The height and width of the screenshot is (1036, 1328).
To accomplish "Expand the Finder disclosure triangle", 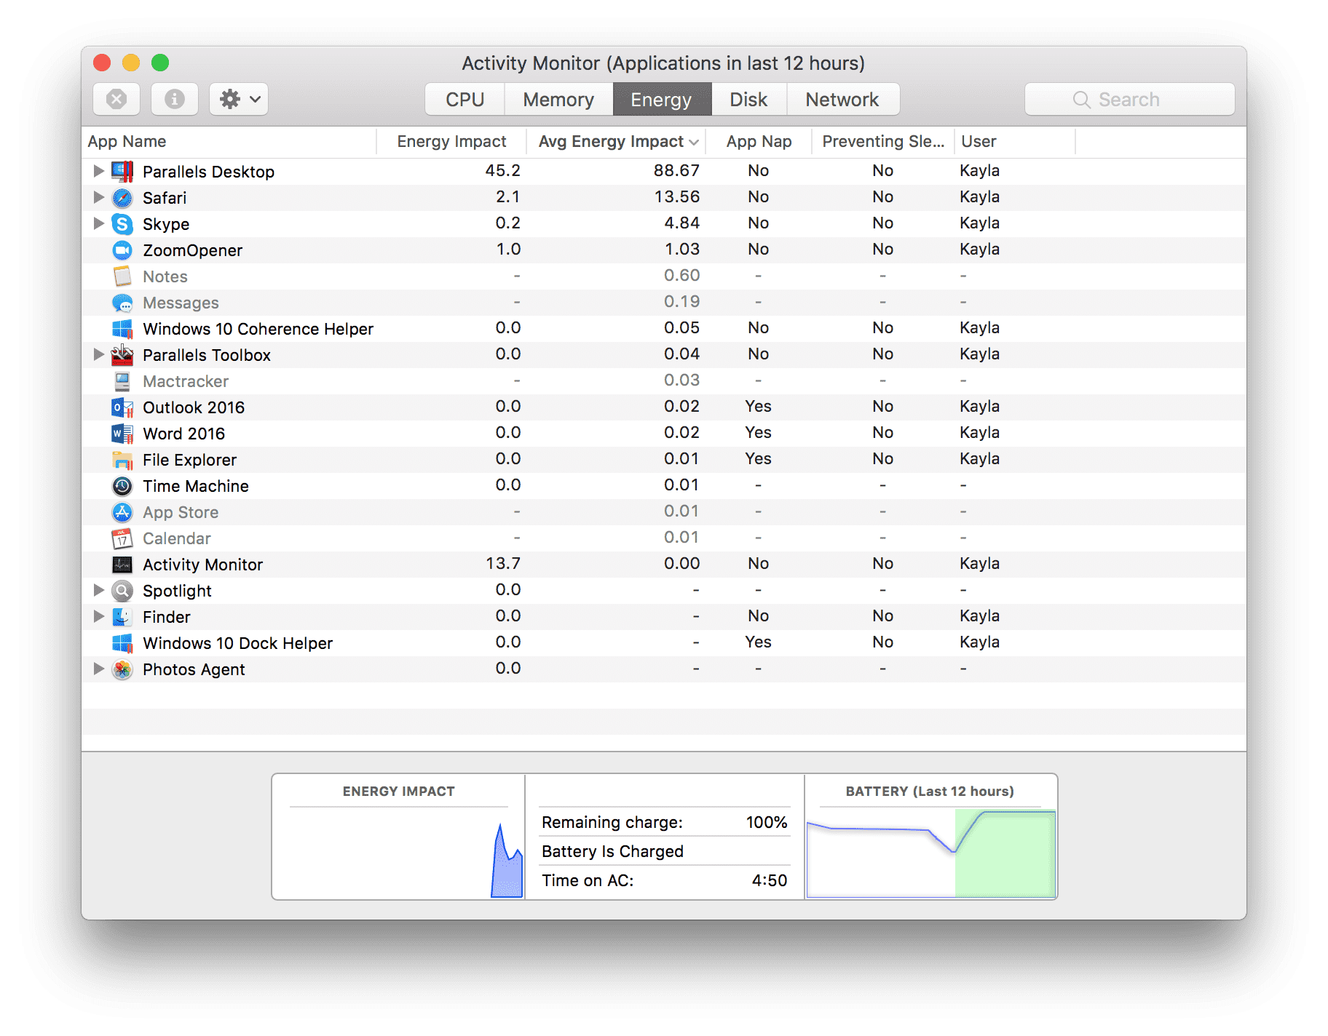I will click(99, 616).
